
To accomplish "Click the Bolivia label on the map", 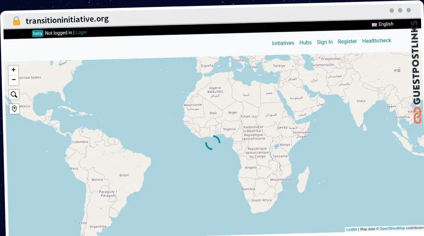I will coord(97,180).
